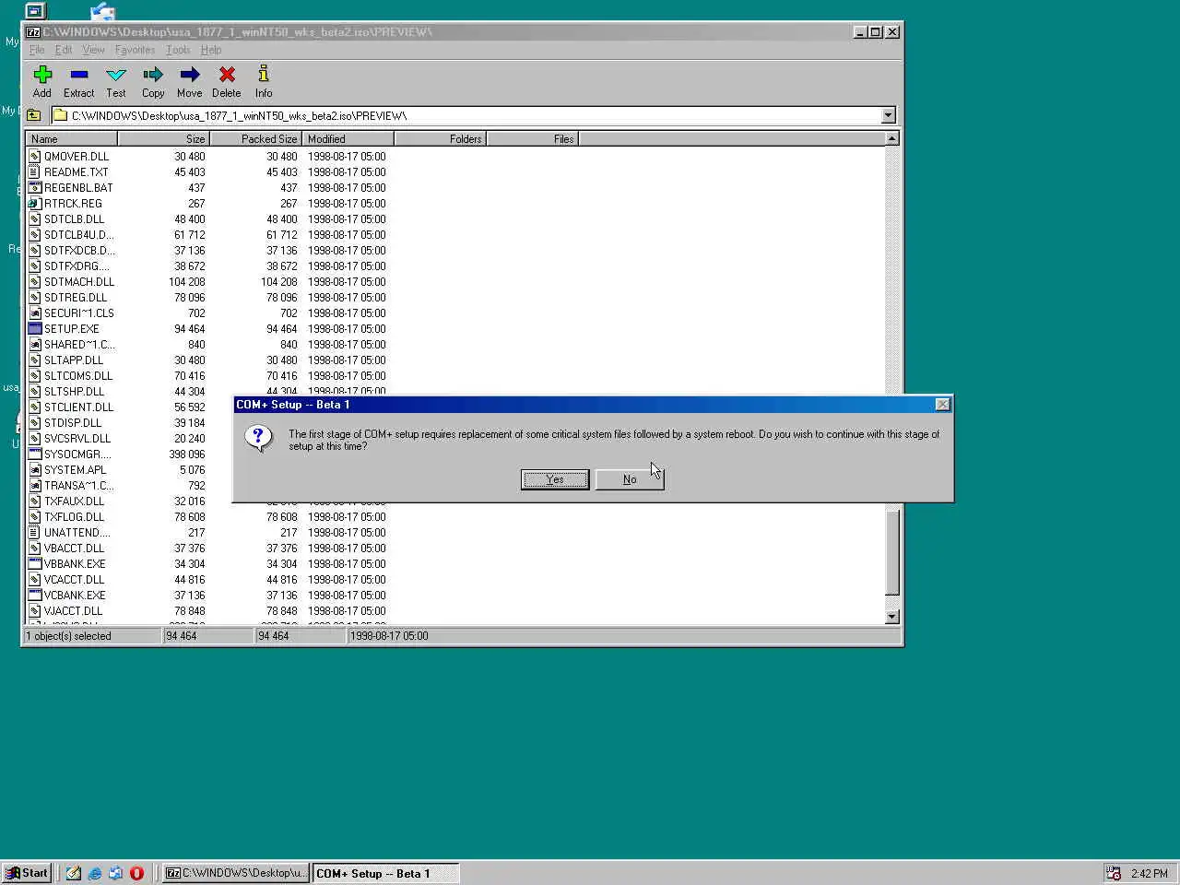Sort by the Packed Size column header
The height and width of the screenshot is (885, 1180).
[255, 139]
